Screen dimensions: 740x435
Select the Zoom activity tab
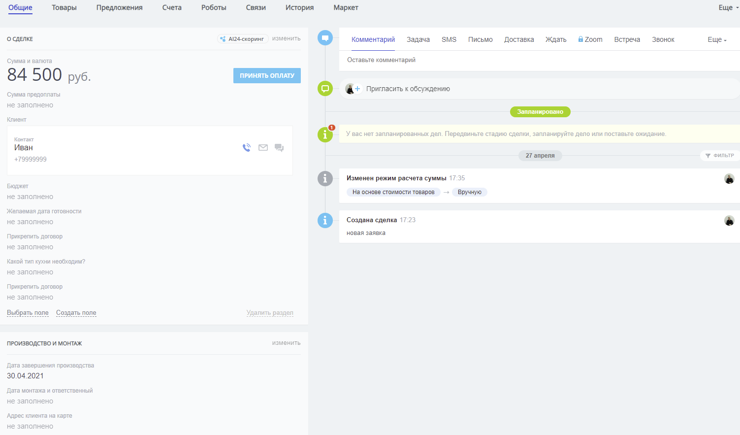click(x=590, y=39)
